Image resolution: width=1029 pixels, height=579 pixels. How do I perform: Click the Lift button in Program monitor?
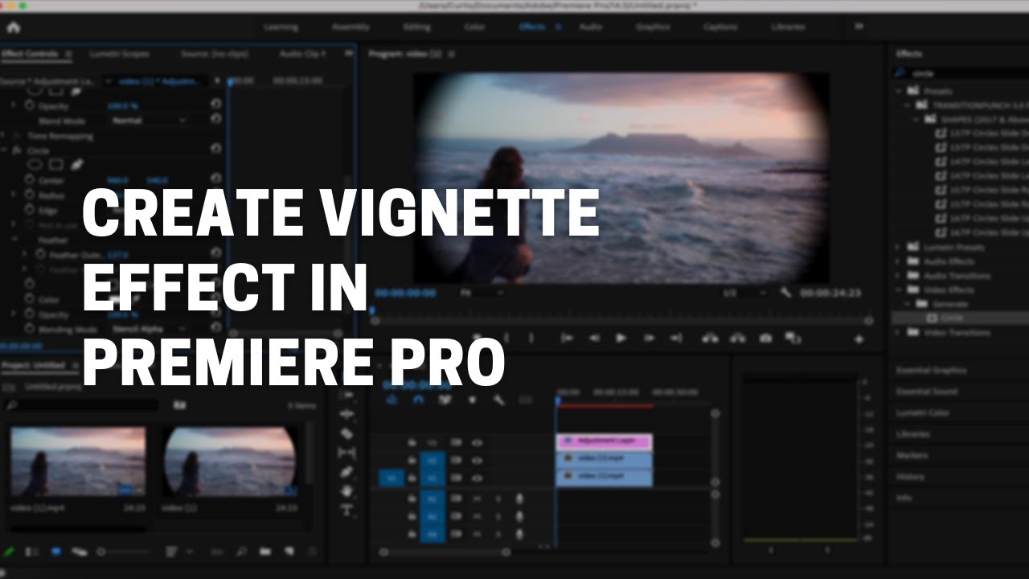point(710,339)
